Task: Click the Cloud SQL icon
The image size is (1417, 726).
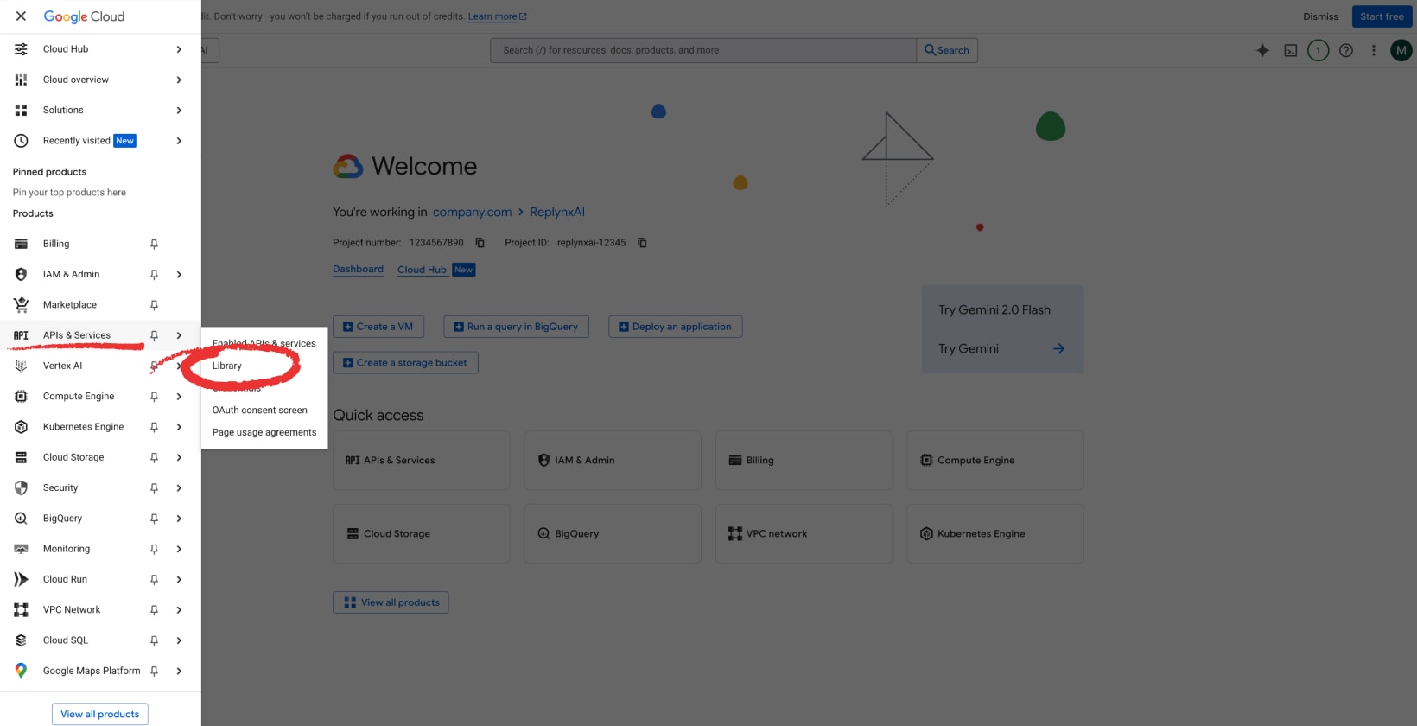Action: coord(21,640)
